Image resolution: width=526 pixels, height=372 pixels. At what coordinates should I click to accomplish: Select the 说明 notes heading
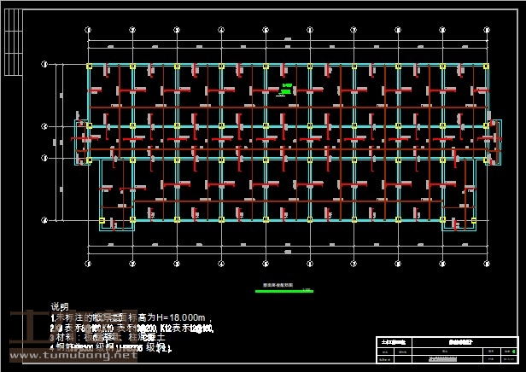tap(59, 305)
